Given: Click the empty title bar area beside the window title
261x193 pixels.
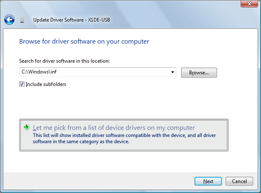Looking at the screenshot, I should 175,20.
